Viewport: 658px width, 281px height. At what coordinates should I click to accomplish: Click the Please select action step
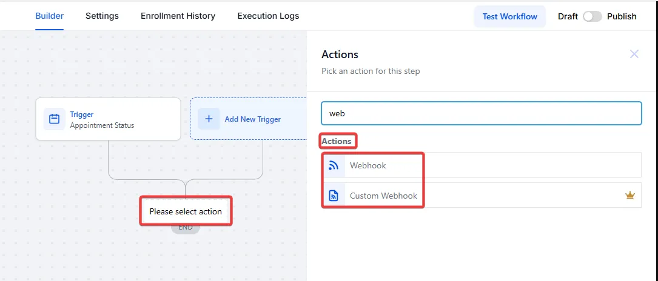pyautogui.click(x=186, y=211)
